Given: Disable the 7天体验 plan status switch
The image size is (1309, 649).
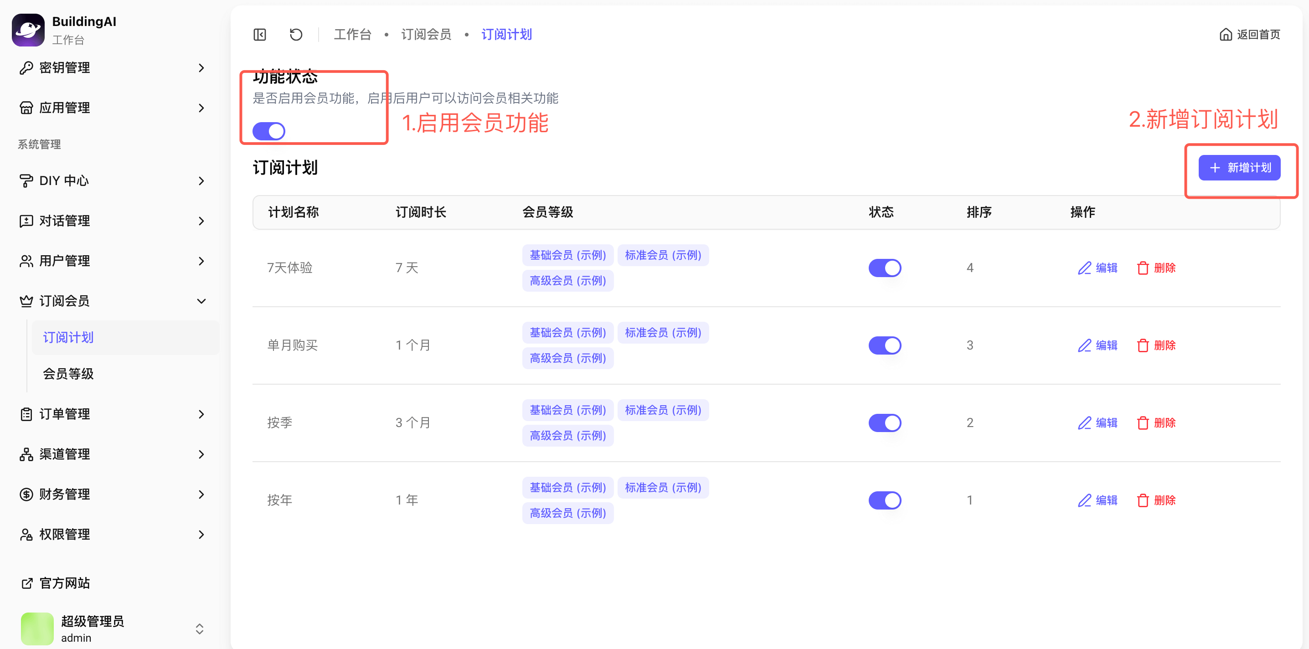Looking at the screenshot, I should coord(884,268).
